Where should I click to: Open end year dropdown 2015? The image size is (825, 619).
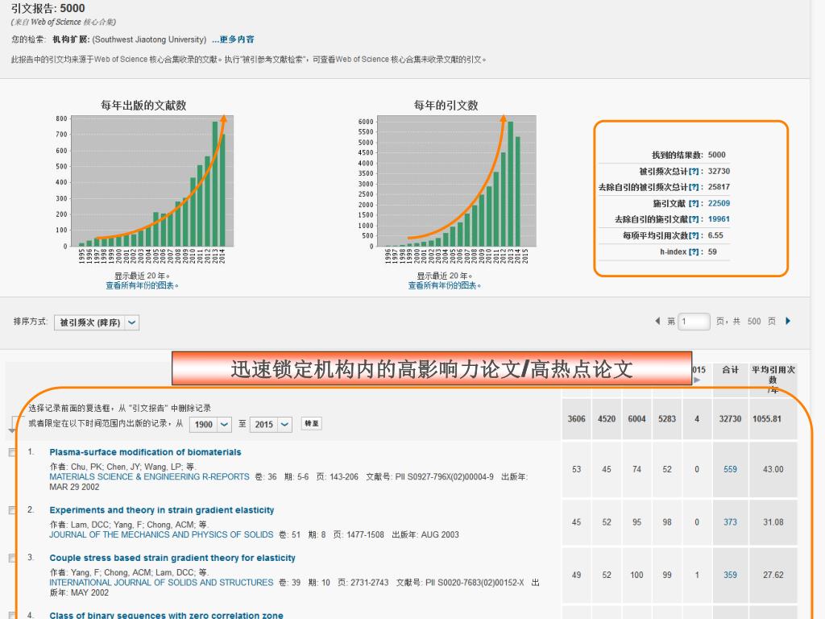point(271,424)
